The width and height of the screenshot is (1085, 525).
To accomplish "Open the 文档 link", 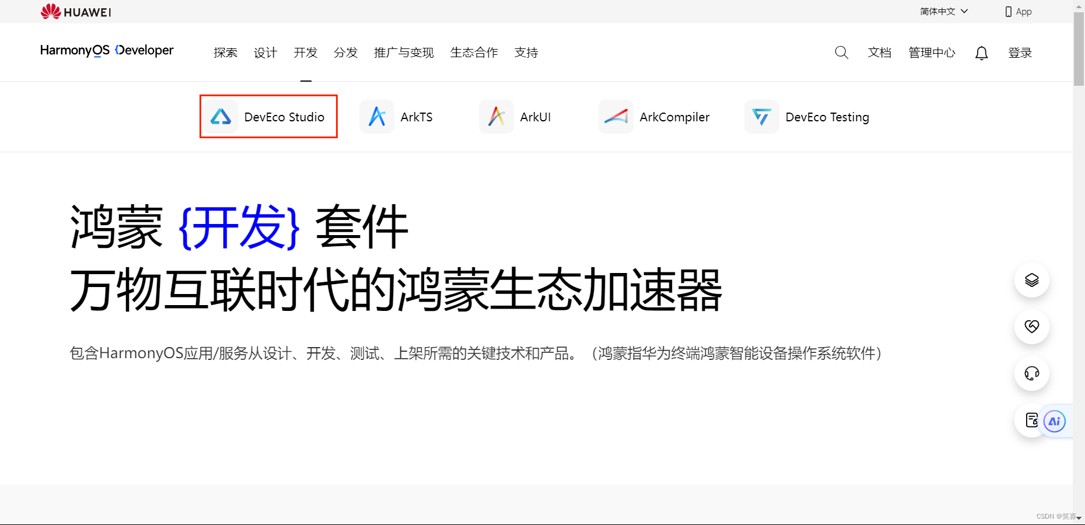I will click(x=880, y=52).
